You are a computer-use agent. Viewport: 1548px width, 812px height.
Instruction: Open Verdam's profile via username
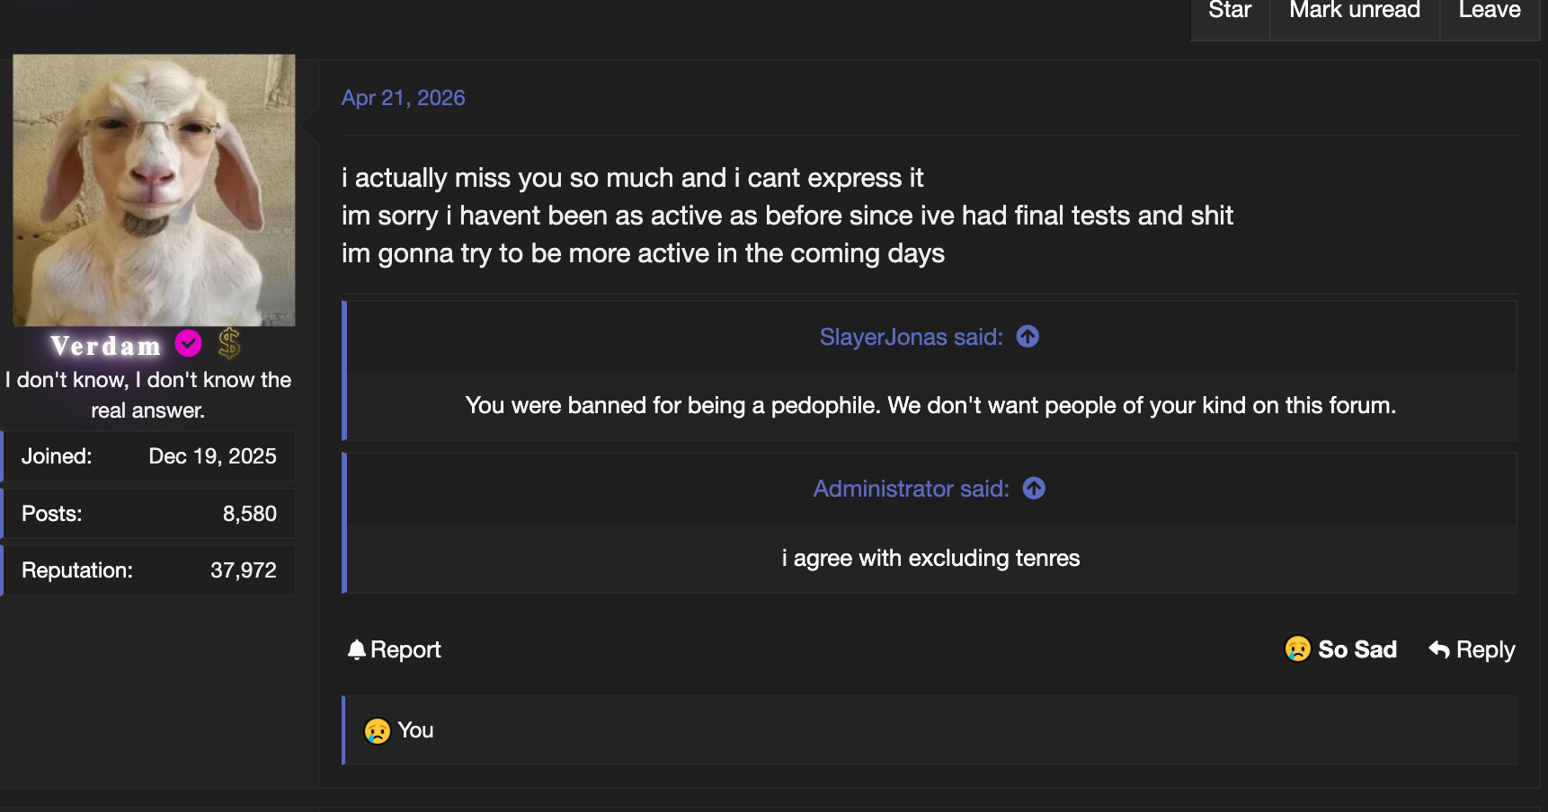pos(106,345)
